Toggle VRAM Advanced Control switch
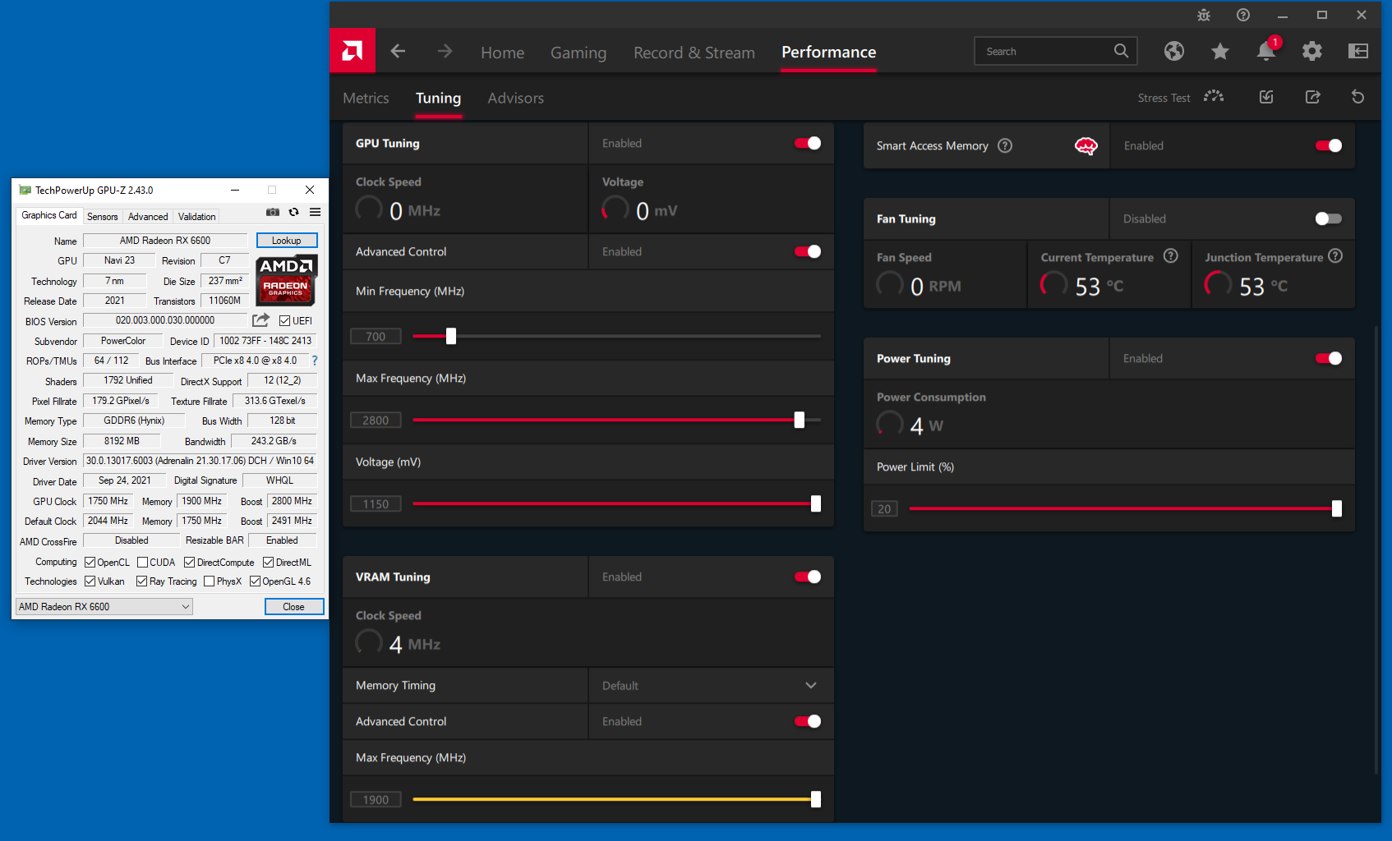Screen dimensions: 1392x841 coord(808,721)
